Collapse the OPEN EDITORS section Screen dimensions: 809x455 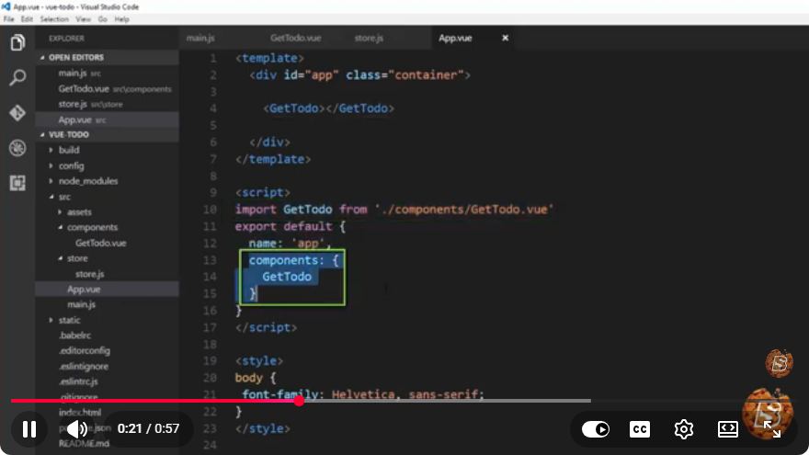(75, 57)
